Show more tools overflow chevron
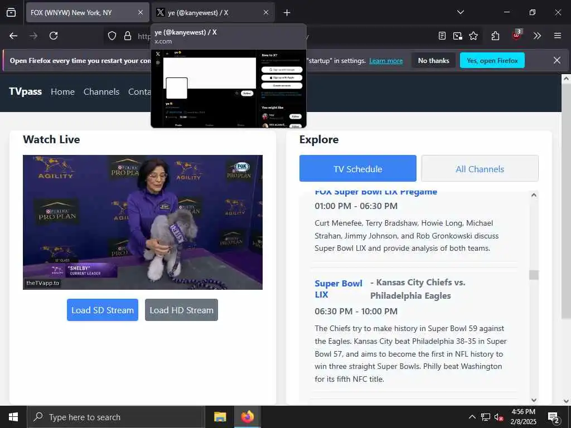 click(537, 36)
